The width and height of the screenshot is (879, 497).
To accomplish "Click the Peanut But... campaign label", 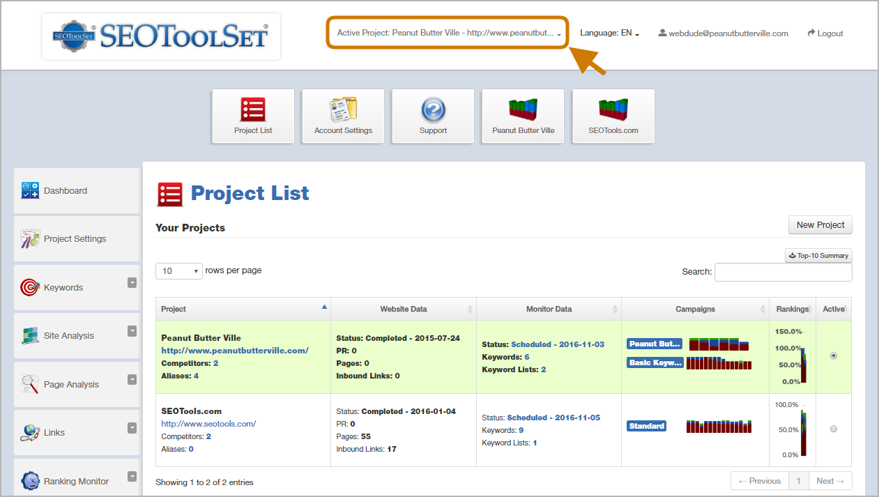I will 655,344.
